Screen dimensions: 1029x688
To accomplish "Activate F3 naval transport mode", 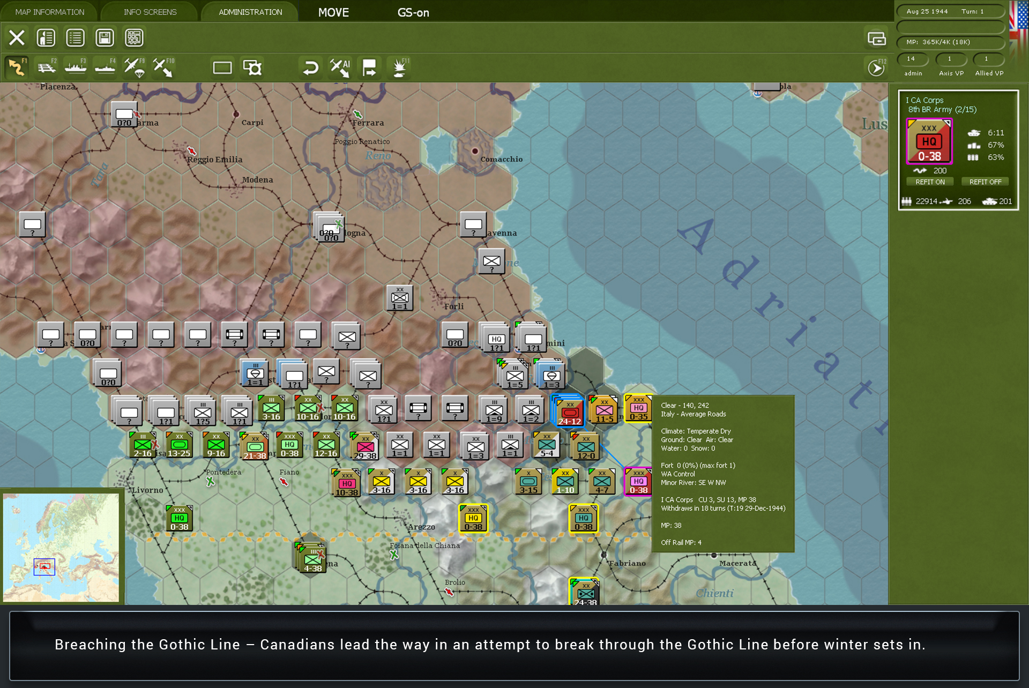I will coord(75,68).
